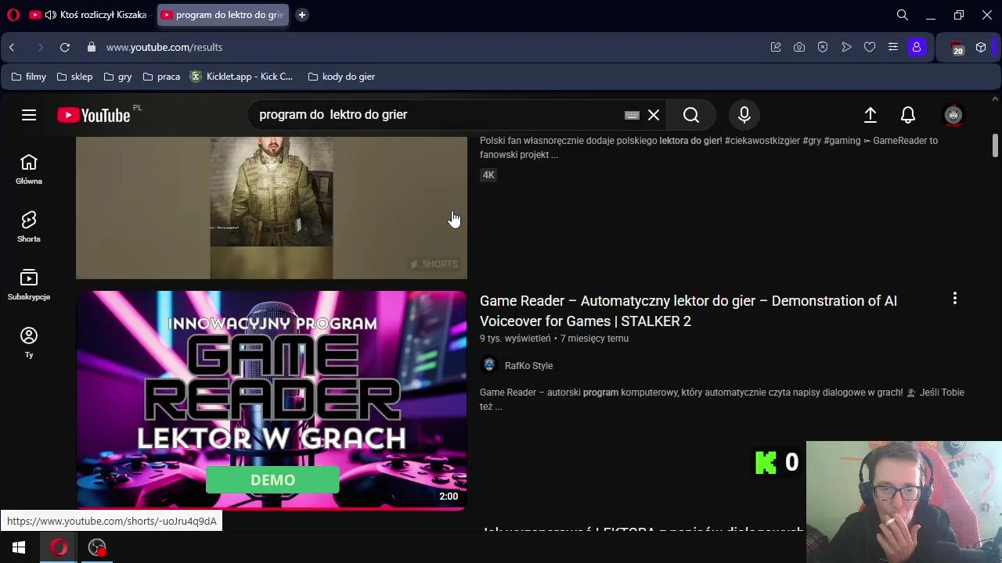Click the browser tab search magnifier
This screenshot has height=563, width=1002.
click(x=903, y=15)
